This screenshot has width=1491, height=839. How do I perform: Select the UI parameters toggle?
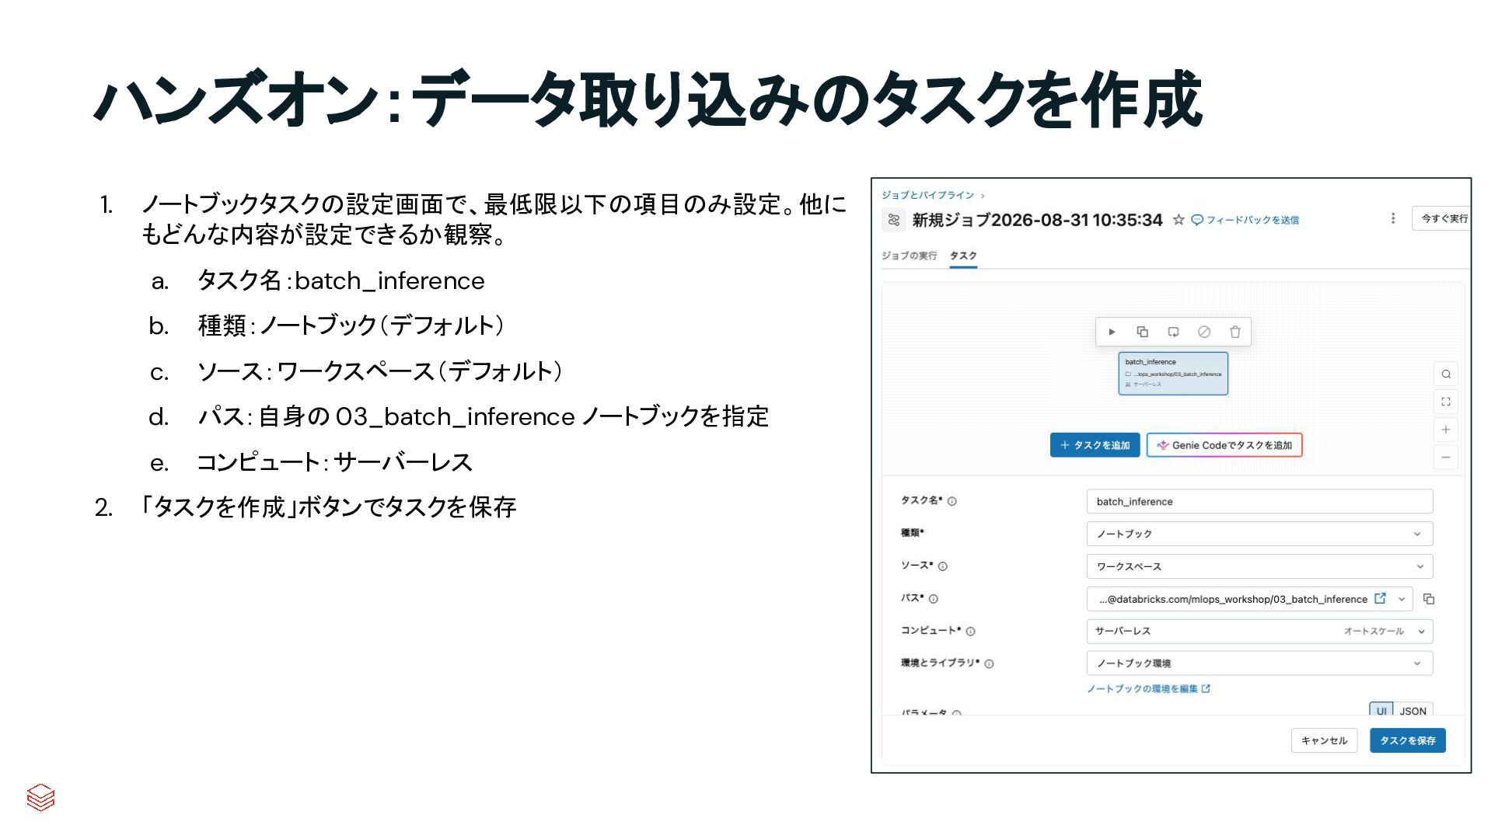[1381, 710]
